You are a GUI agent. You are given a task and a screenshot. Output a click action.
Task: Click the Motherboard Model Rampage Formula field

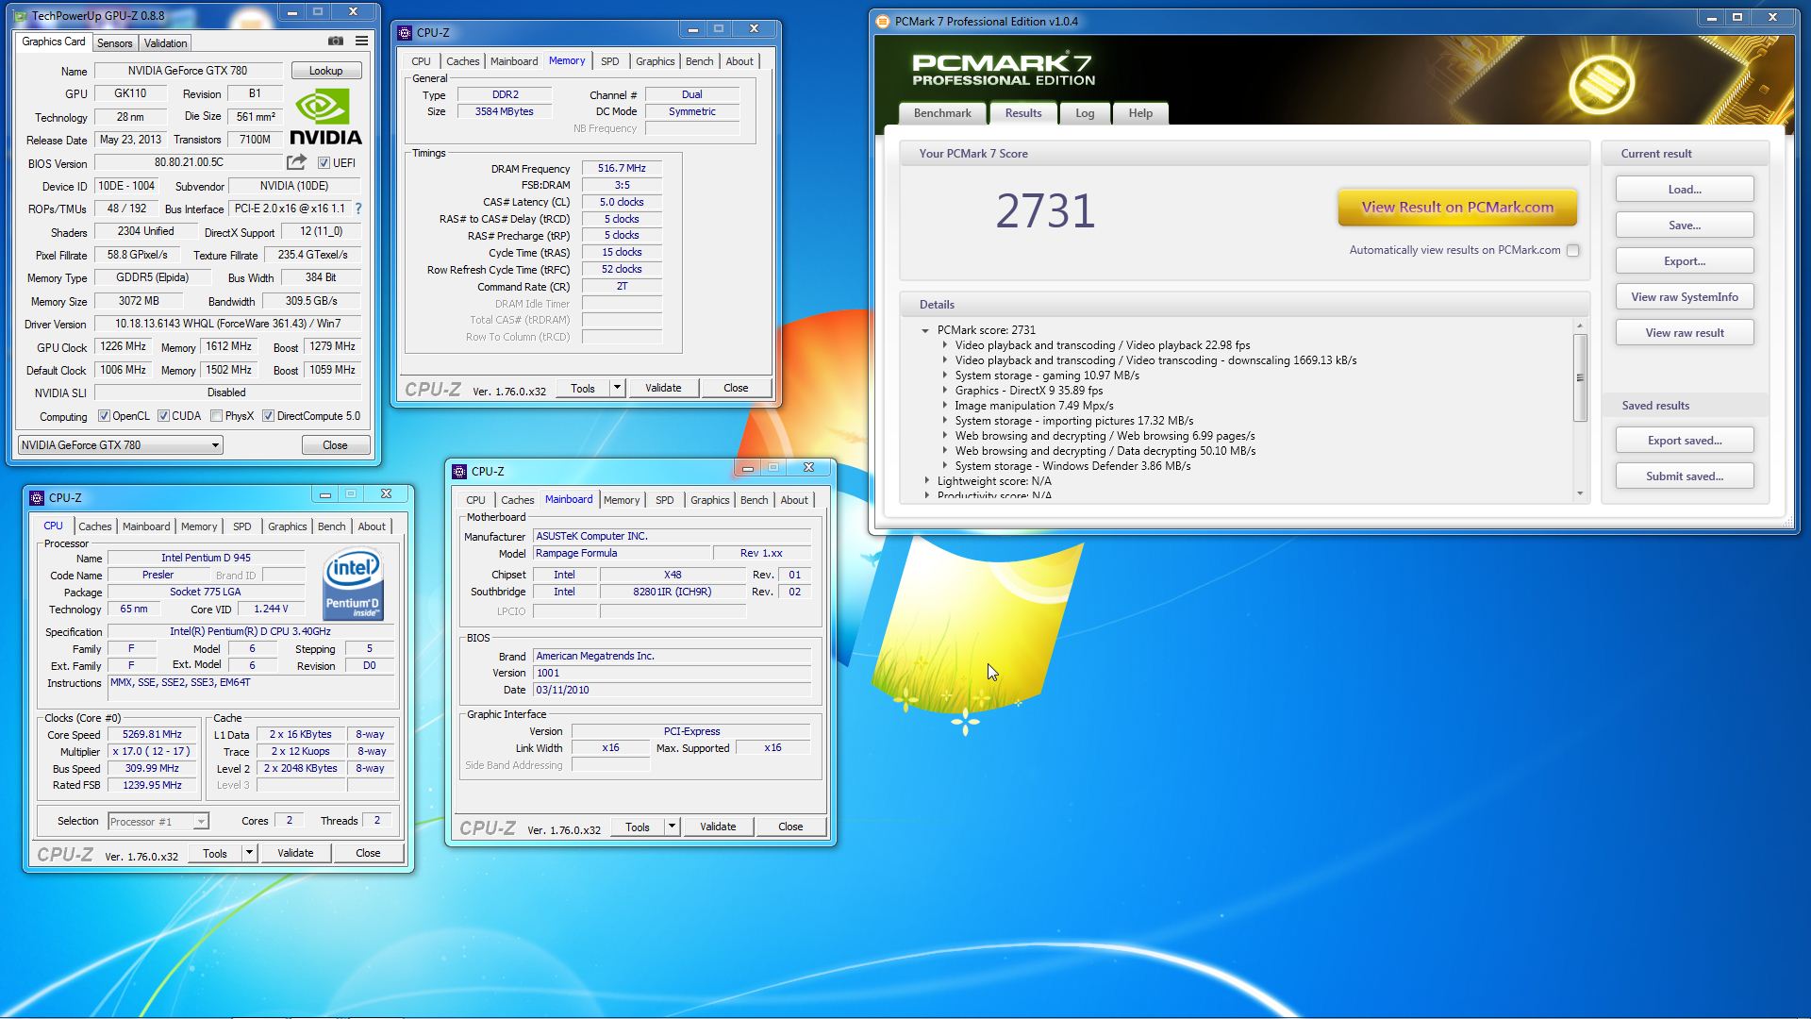coord(621,554)
